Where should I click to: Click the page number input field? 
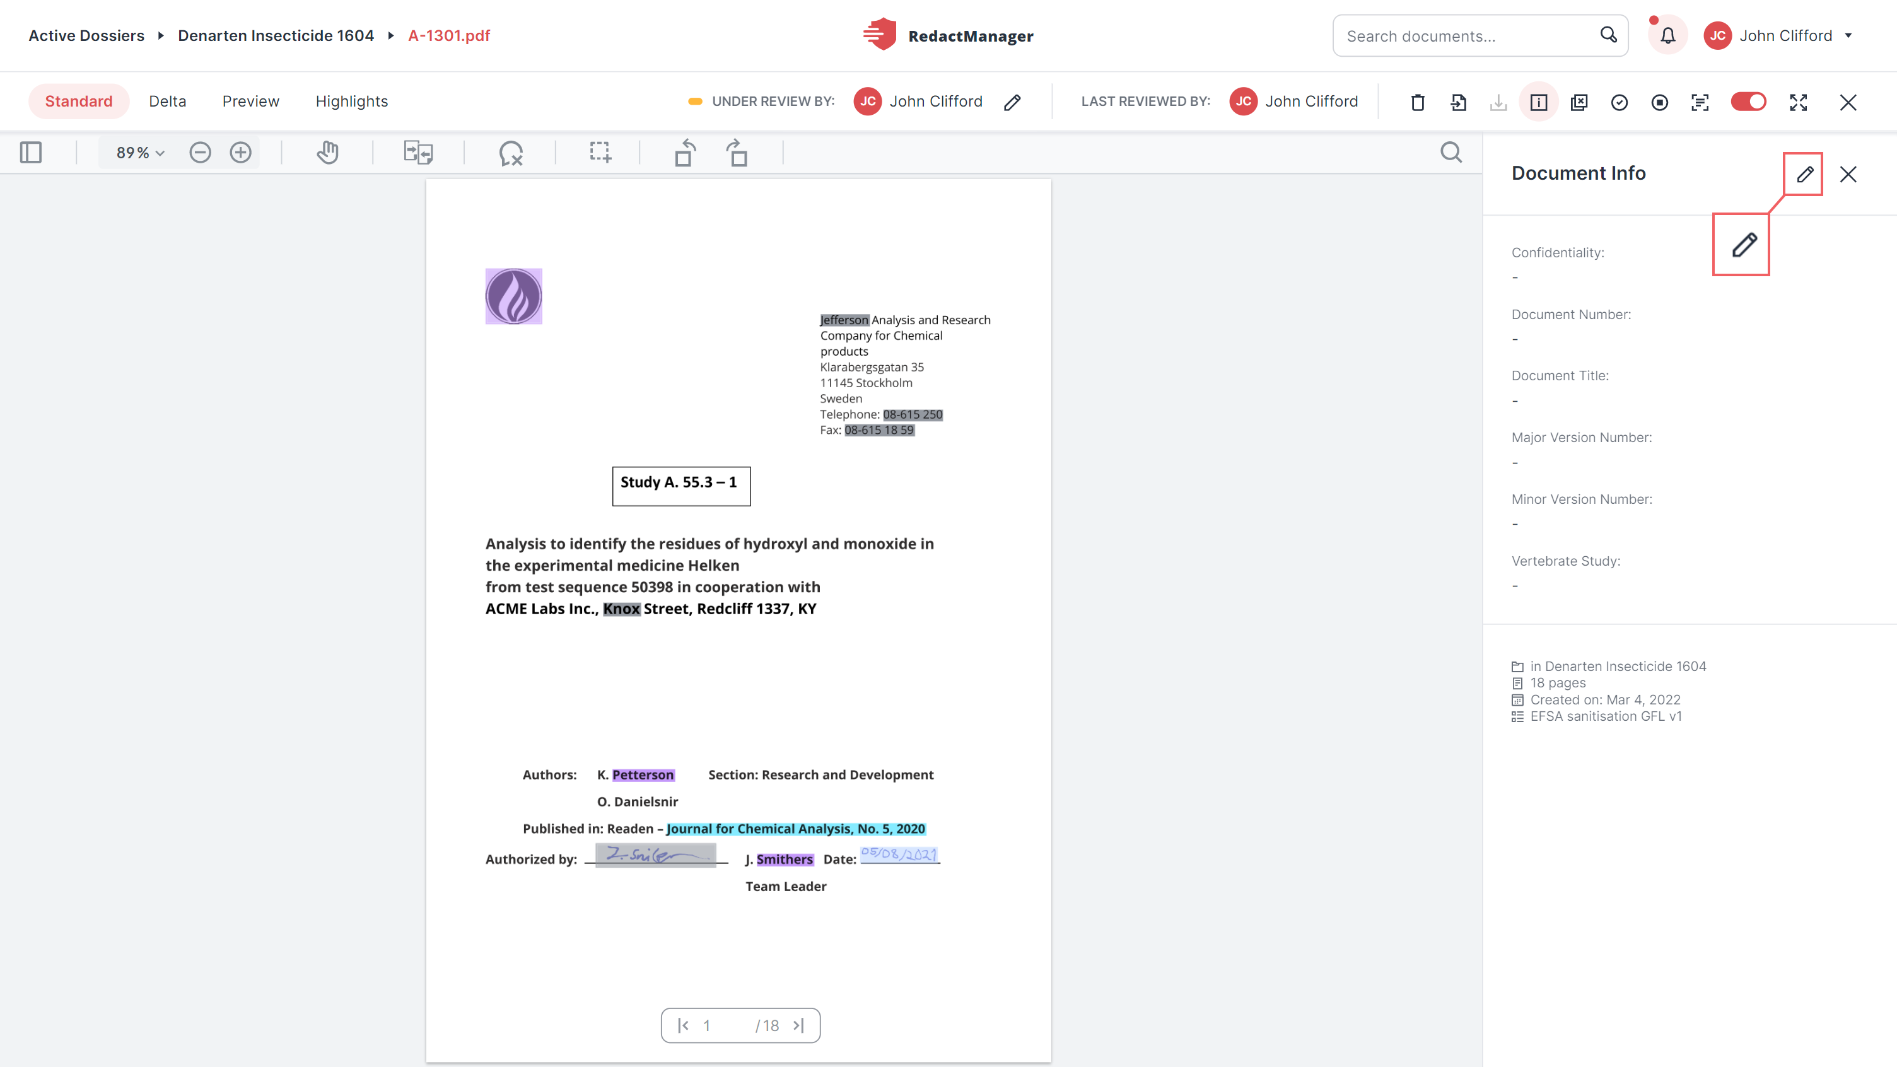pyautogui.click(x=721, y=1025)
